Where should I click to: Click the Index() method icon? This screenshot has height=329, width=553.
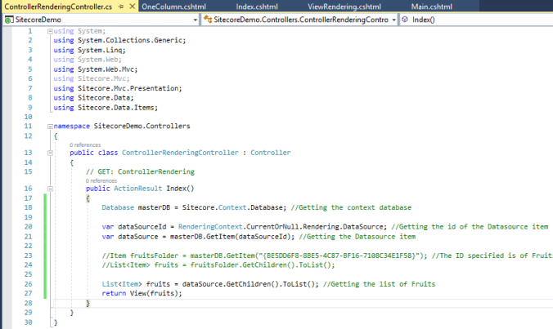coord(406,19)
